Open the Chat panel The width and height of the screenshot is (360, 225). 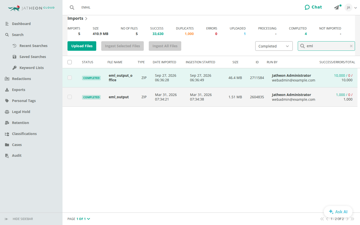pos(313,7)
